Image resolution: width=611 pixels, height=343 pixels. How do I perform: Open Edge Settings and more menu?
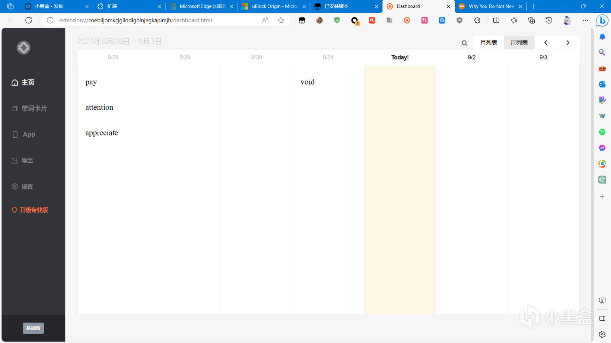pyautogui.click(x=586, y=20)
